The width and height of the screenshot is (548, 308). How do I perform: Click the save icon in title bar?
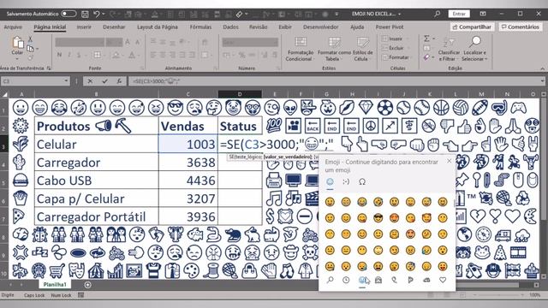pos(85,14)
